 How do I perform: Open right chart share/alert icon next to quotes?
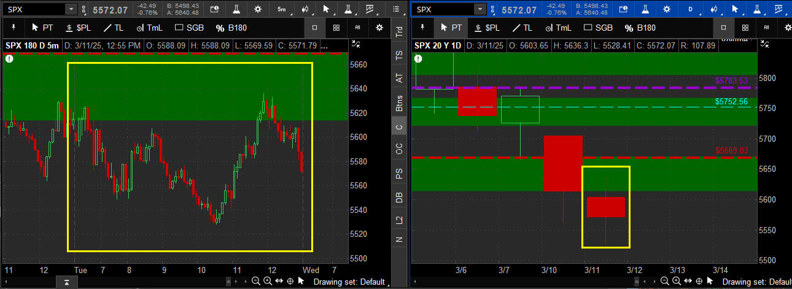(x=623, y=9)
